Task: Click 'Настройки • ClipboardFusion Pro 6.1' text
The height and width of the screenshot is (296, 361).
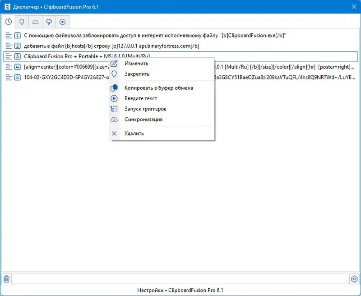Action: click(180, 290)
